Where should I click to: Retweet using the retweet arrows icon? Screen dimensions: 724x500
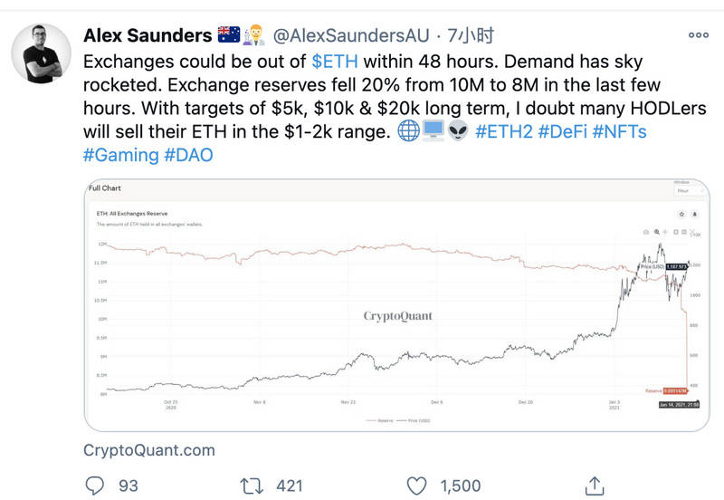pyautogui.click(x=252, y=486)
